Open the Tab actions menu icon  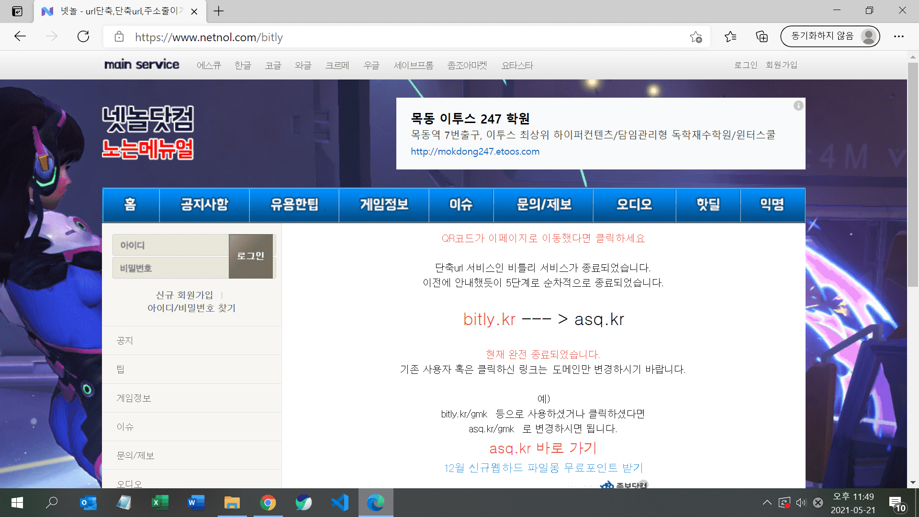pos(17,11)
